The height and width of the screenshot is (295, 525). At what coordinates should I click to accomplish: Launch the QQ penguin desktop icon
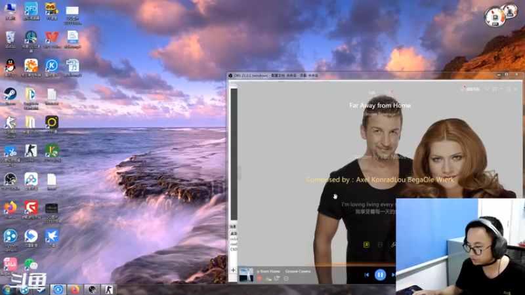[10, 68]
